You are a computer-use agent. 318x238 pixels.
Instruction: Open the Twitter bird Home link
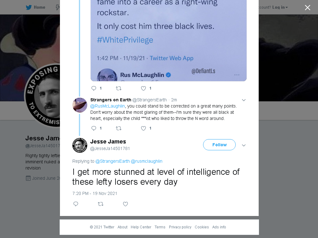[35, 7]
